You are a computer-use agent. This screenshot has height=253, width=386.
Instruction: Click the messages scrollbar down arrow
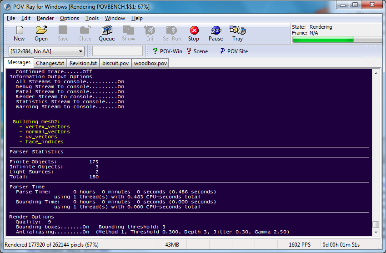click(376, 233)
